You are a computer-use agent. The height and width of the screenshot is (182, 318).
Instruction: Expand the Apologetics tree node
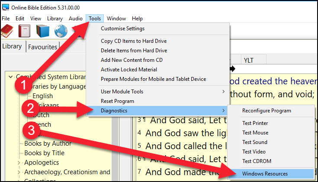19,163
